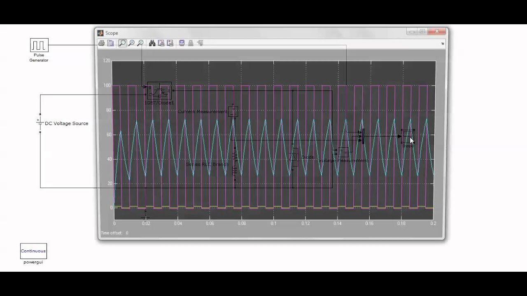Select the Zoom X-axis tool
Viewport: 527px width, 296px height.
tap(131, 43)
